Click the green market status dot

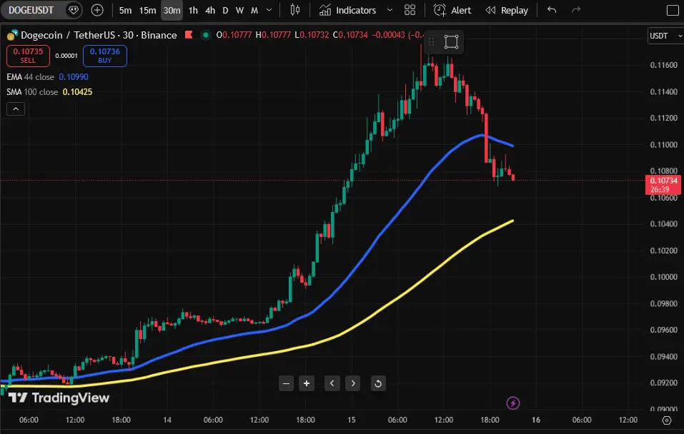coord(205,34)
